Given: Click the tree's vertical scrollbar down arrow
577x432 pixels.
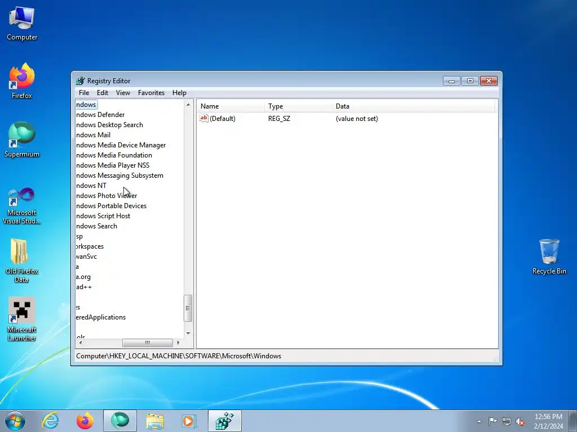Looking at the screenshot, I should click(x=188, y=333).
